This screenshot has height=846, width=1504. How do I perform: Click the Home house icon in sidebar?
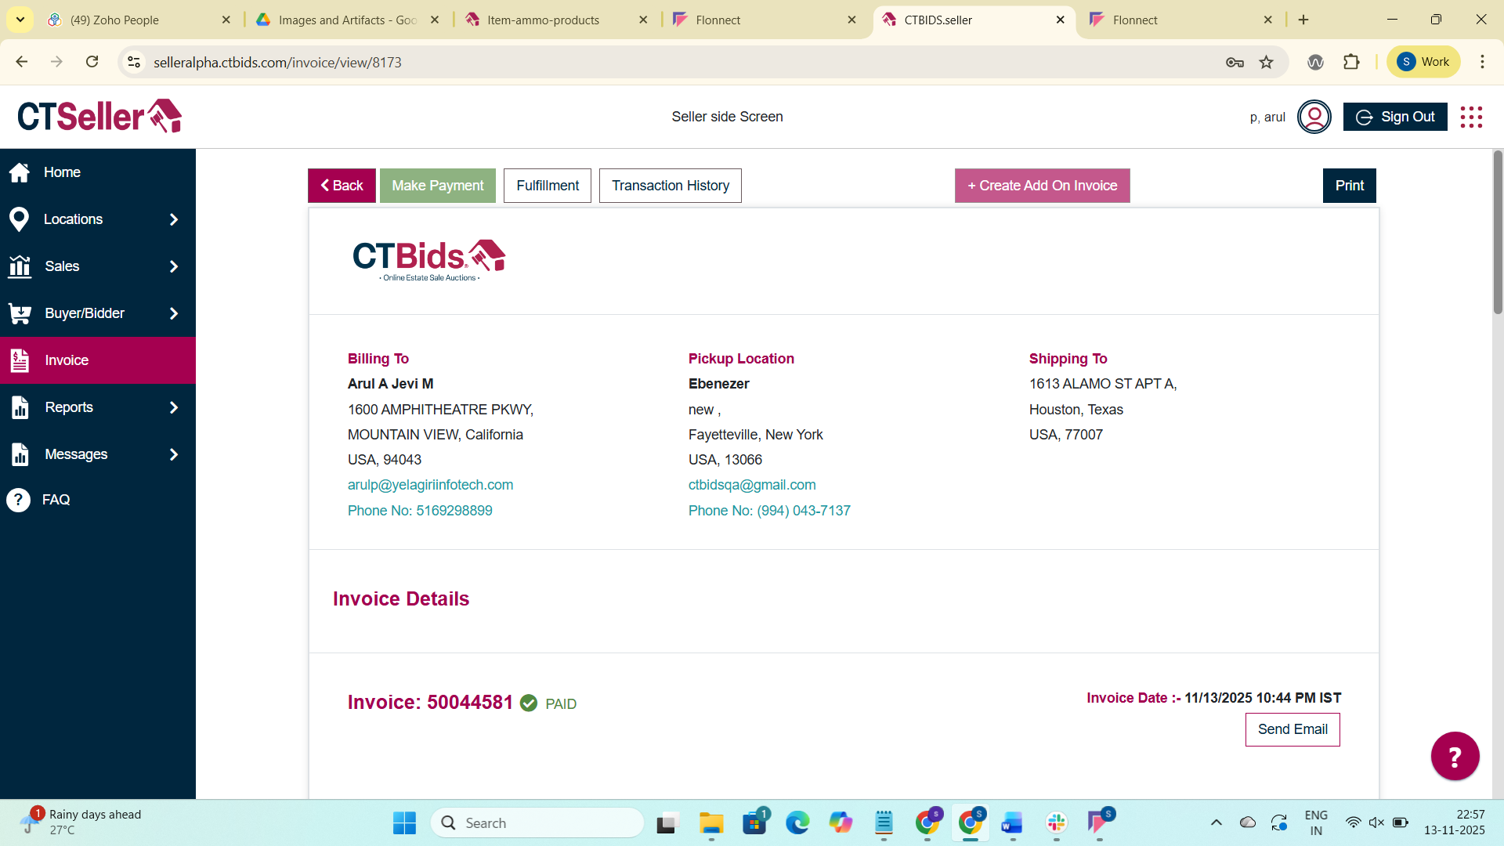(x=20, y=172)
